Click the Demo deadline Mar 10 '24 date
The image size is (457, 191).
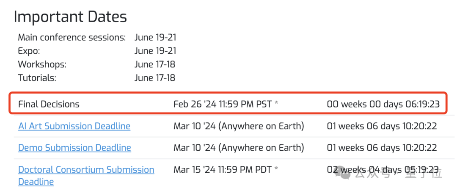[x=239, y=148]
